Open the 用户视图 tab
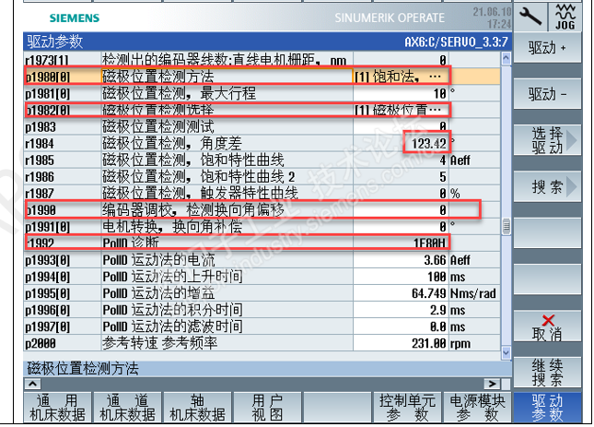 click(x=267, y=408)
